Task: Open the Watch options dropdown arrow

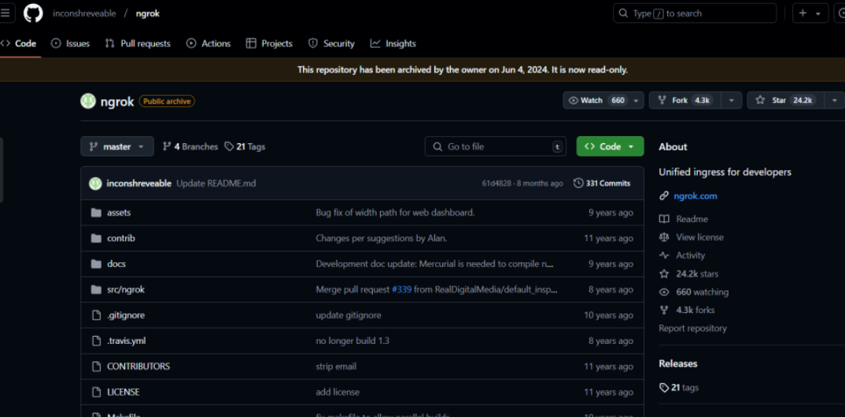Action: click(x=636, y=100)
